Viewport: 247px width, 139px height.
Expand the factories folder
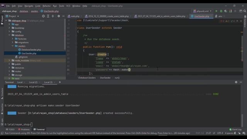point(13,39)
